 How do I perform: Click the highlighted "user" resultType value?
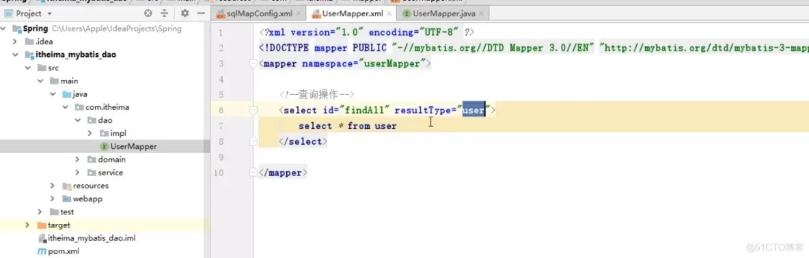click(x=474, y=110)
